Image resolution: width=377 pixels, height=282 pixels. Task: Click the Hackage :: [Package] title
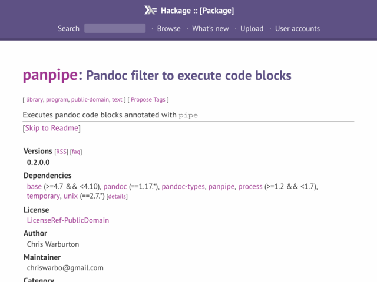click(x=197, y=11)
